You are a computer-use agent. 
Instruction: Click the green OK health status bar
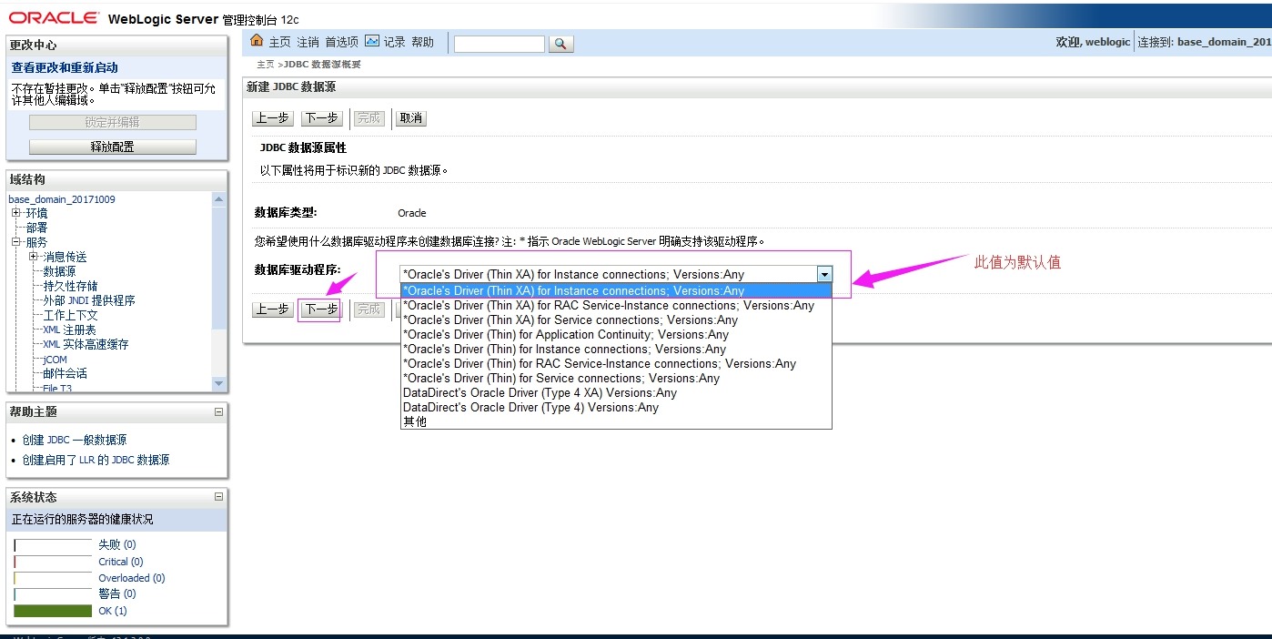click(53, 611)
